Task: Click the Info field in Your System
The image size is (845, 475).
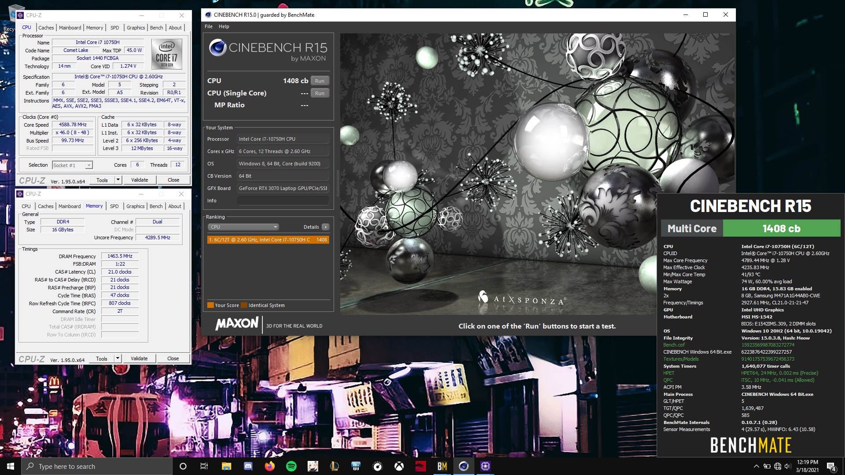Action: point(283,201)
